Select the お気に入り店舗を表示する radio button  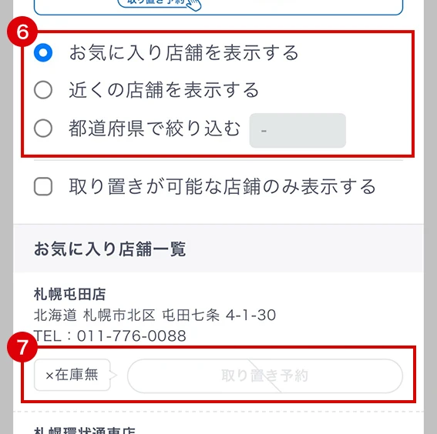(43, 52)
